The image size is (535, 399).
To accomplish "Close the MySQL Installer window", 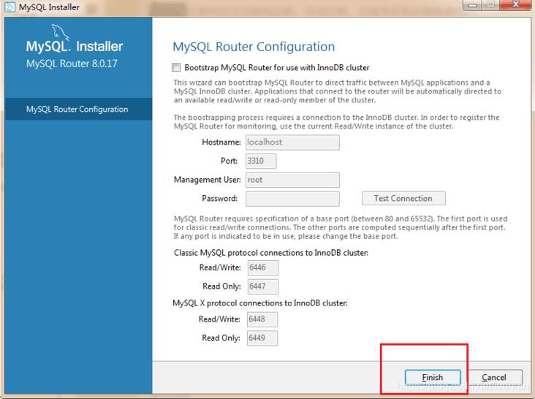I will pyautogui.click(x=516, y=5).
